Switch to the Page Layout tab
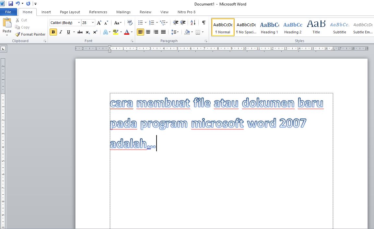Screen dimensions: 374x229 (70, 12)
